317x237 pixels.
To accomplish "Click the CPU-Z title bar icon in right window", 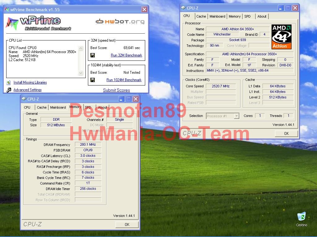I will (x=183, y=8).
